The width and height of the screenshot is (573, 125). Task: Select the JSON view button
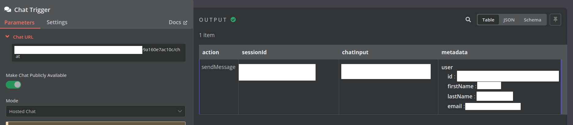tap(509, 20)
